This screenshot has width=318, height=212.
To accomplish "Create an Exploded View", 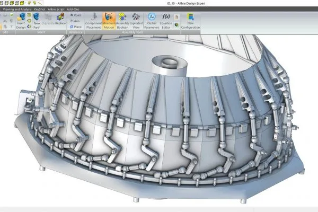I will click(x=136, y=21).
